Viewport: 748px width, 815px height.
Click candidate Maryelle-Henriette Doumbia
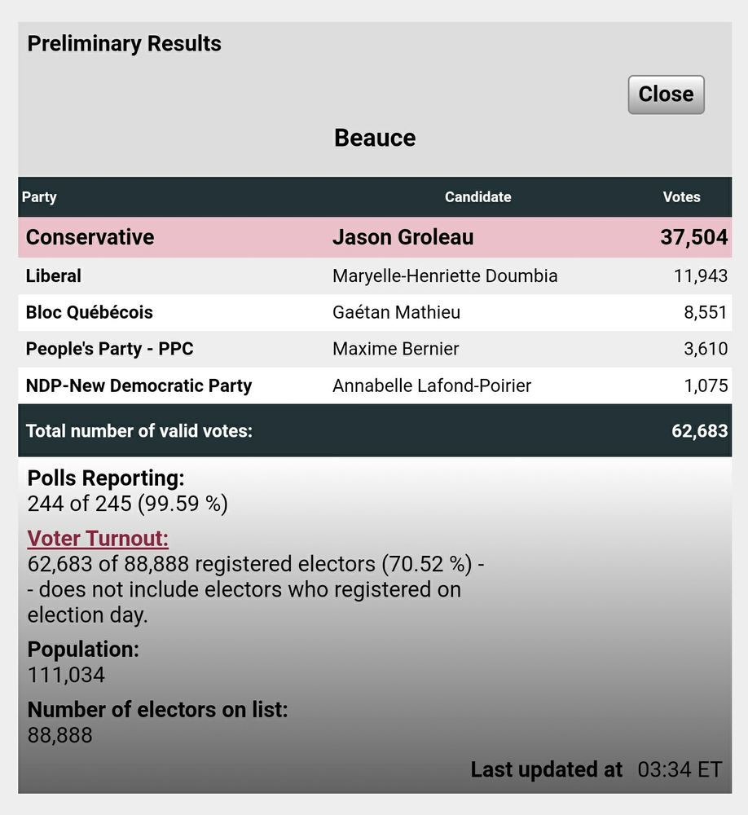click(445, 275)
